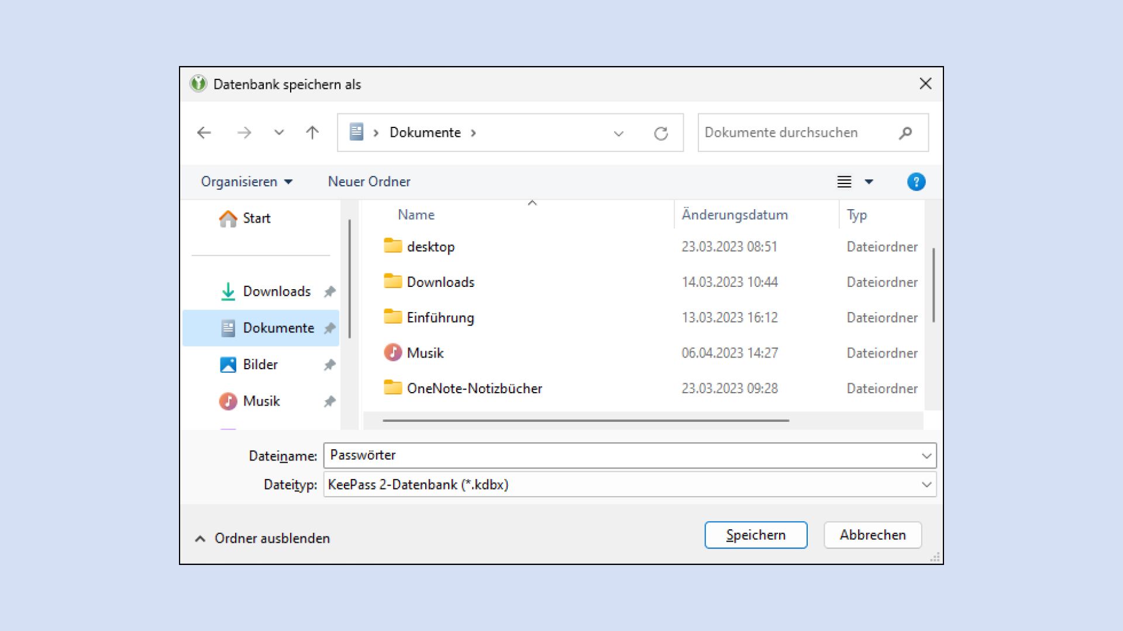The height and width of the screenshot is (631, 1123).
Task: Unpin Bilder using its pin icon
Action: click(330, 364)
